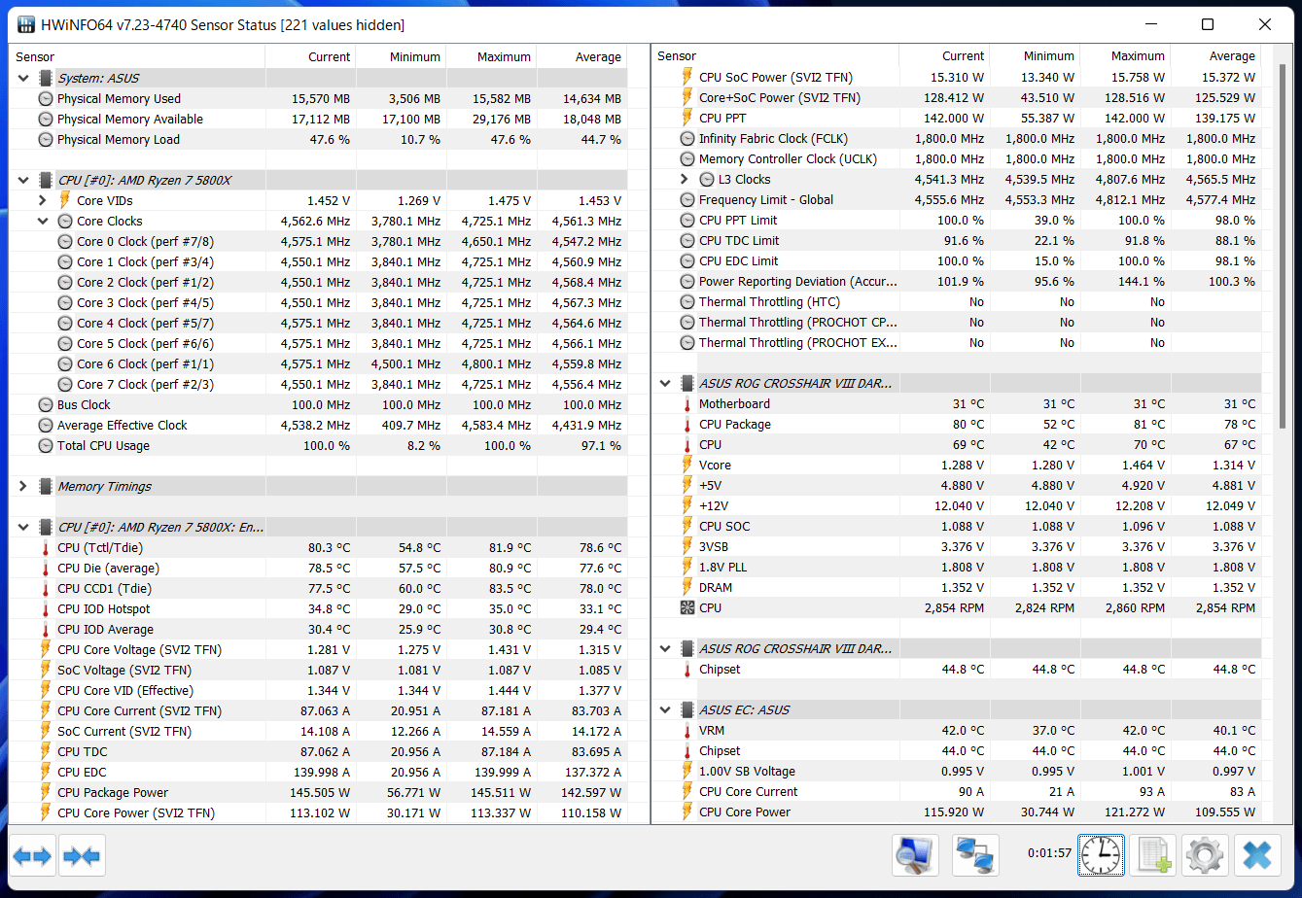Click the Vcore lightning bolt icon
Viewport: 1302px width, 898px height.
[688, 466]
